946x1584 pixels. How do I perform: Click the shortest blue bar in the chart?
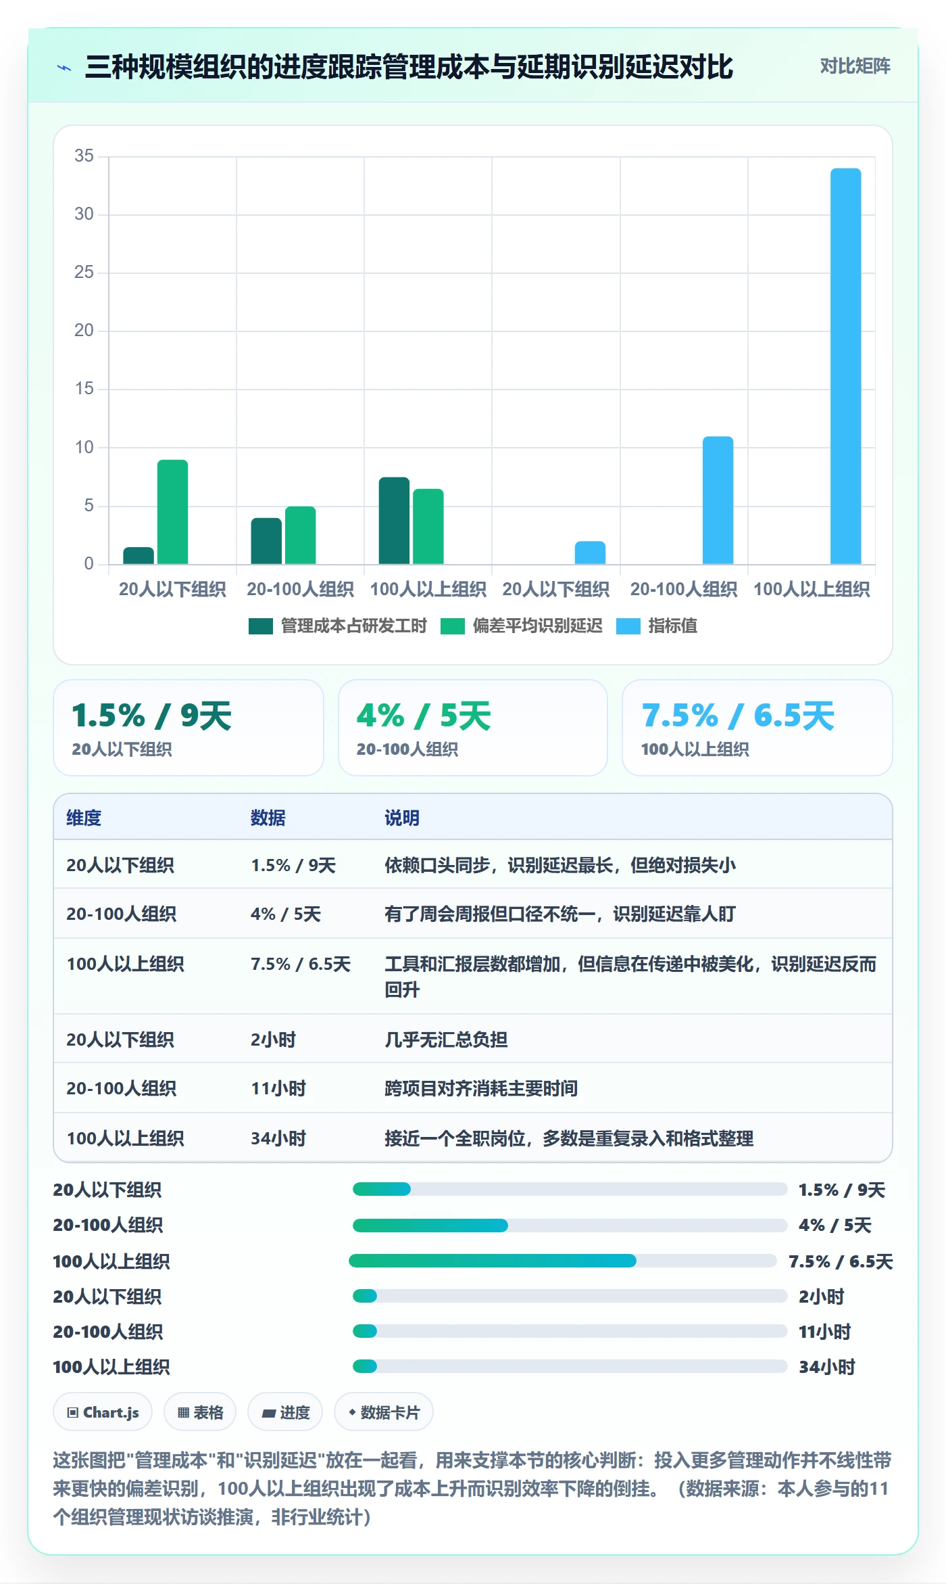590,553
